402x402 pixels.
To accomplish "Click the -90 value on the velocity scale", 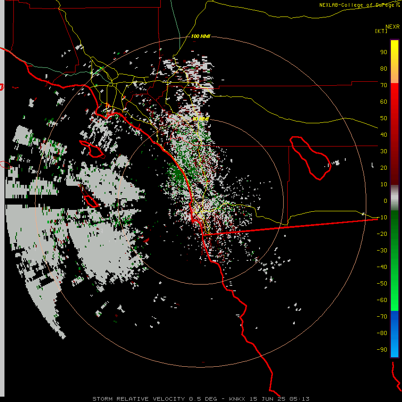I will pyautogui.click(x=382, y=350).
